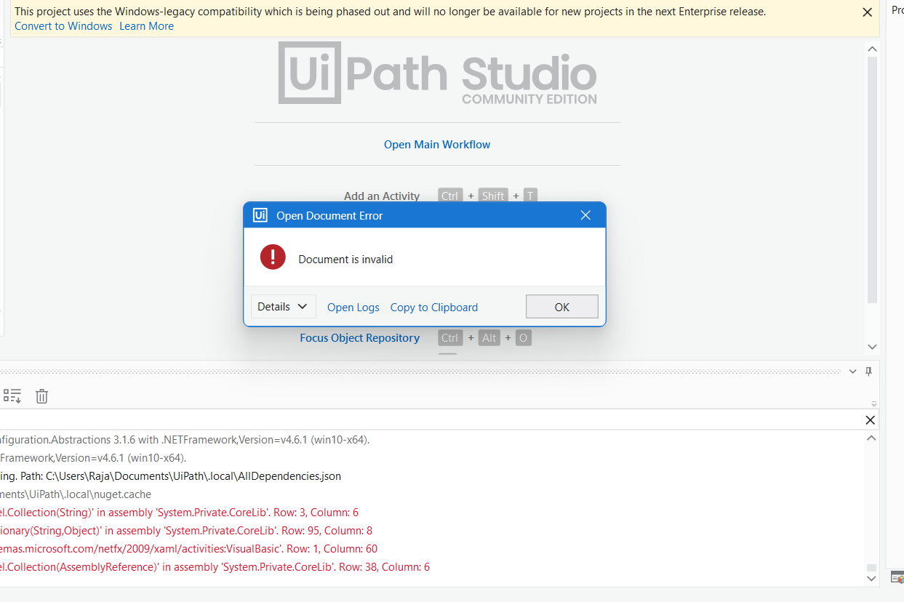Image resolution: width=904 pixels, height=602 pixels.
Task: Click the Add an Activity shortcut label
Action: (x=382, y=196)
